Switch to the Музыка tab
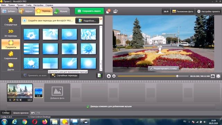Screen dimensions: 222x125 coord(61,11)
